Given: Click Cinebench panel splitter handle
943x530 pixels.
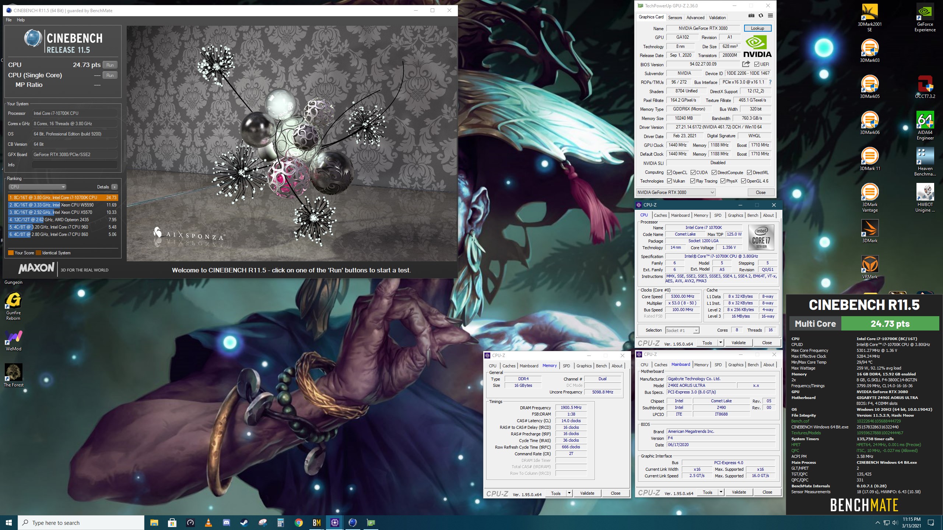Looking at the screenshot, I should (x=124, y=150).
